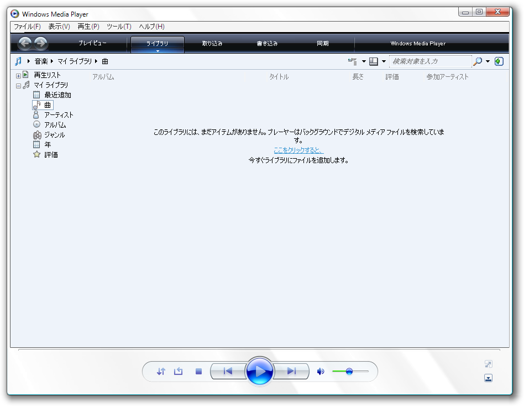The image size is (524, 407).
Task: Click the magnifier search icon
Action: [x=478, y=61]
